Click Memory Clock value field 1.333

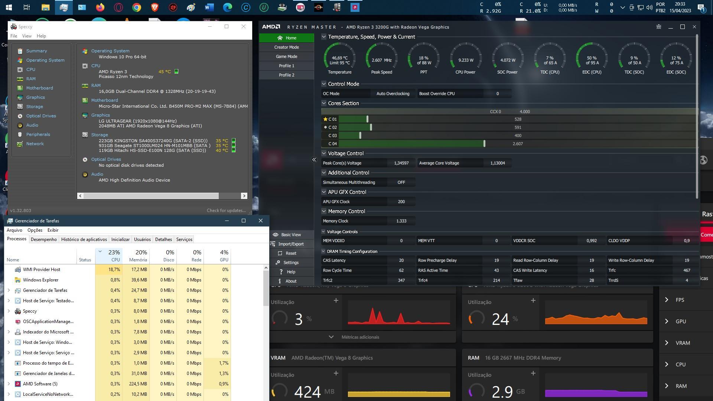(x=401, y=221)
